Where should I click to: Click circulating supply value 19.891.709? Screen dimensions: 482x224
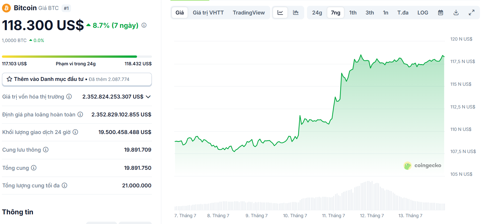coord(137,150)
